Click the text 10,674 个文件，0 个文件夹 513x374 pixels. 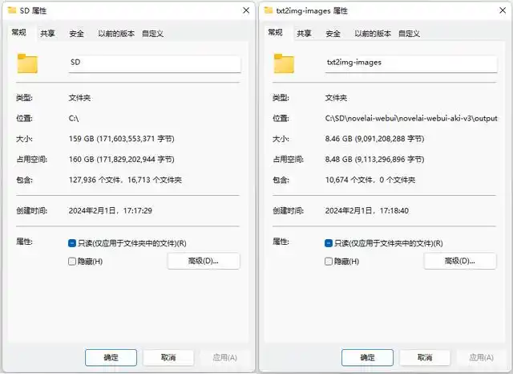[370, 180]
